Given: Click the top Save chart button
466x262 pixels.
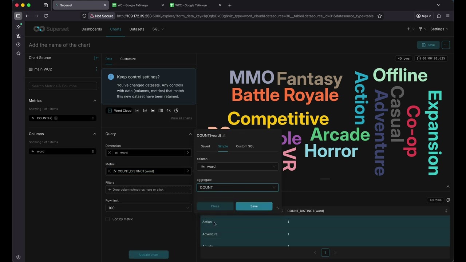Looking at the screenshot, I should [x=428, y=45].
